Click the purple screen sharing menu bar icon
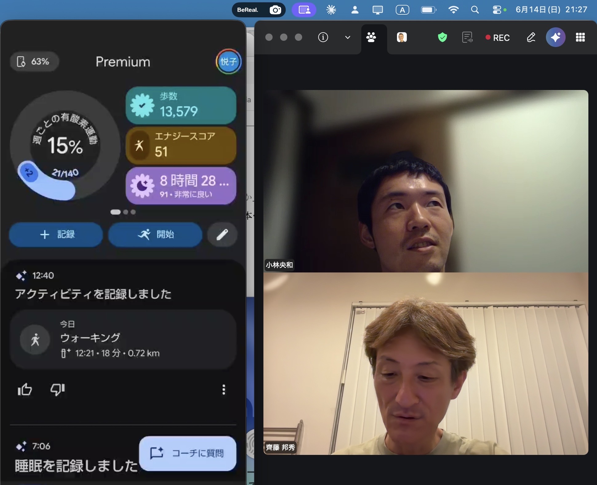 tap(304, 10)
